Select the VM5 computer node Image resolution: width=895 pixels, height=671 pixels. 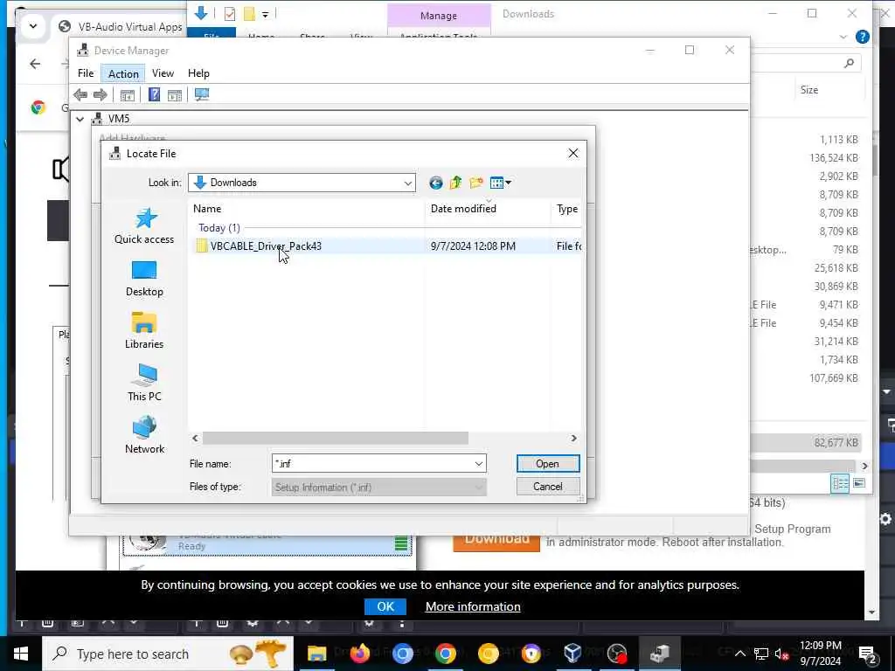(x=119, y=119)
